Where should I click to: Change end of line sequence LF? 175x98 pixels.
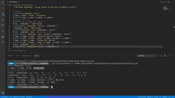click(x=160, y=97)
